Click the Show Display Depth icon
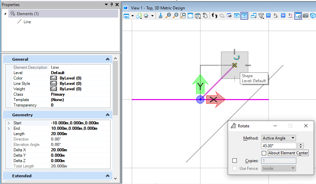This screenshot has height=184, width=316. click(283, 16)
